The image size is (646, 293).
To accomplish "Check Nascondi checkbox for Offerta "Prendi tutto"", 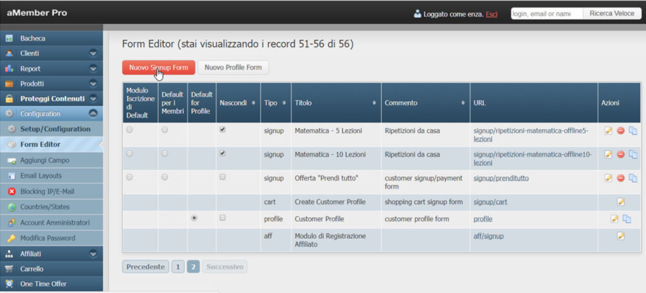I will pos(223,177).
